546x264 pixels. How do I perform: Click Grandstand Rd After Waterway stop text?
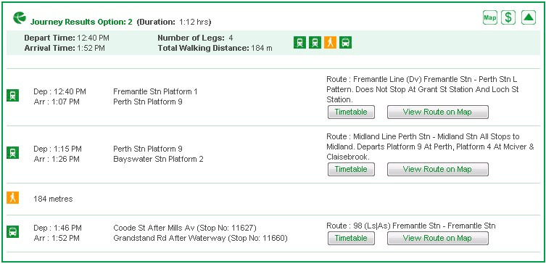click(200, 239)
